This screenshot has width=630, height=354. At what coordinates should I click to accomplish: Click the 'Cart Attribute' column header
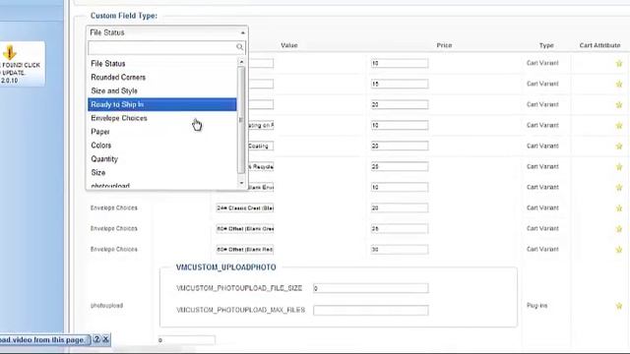coord(599,45)
